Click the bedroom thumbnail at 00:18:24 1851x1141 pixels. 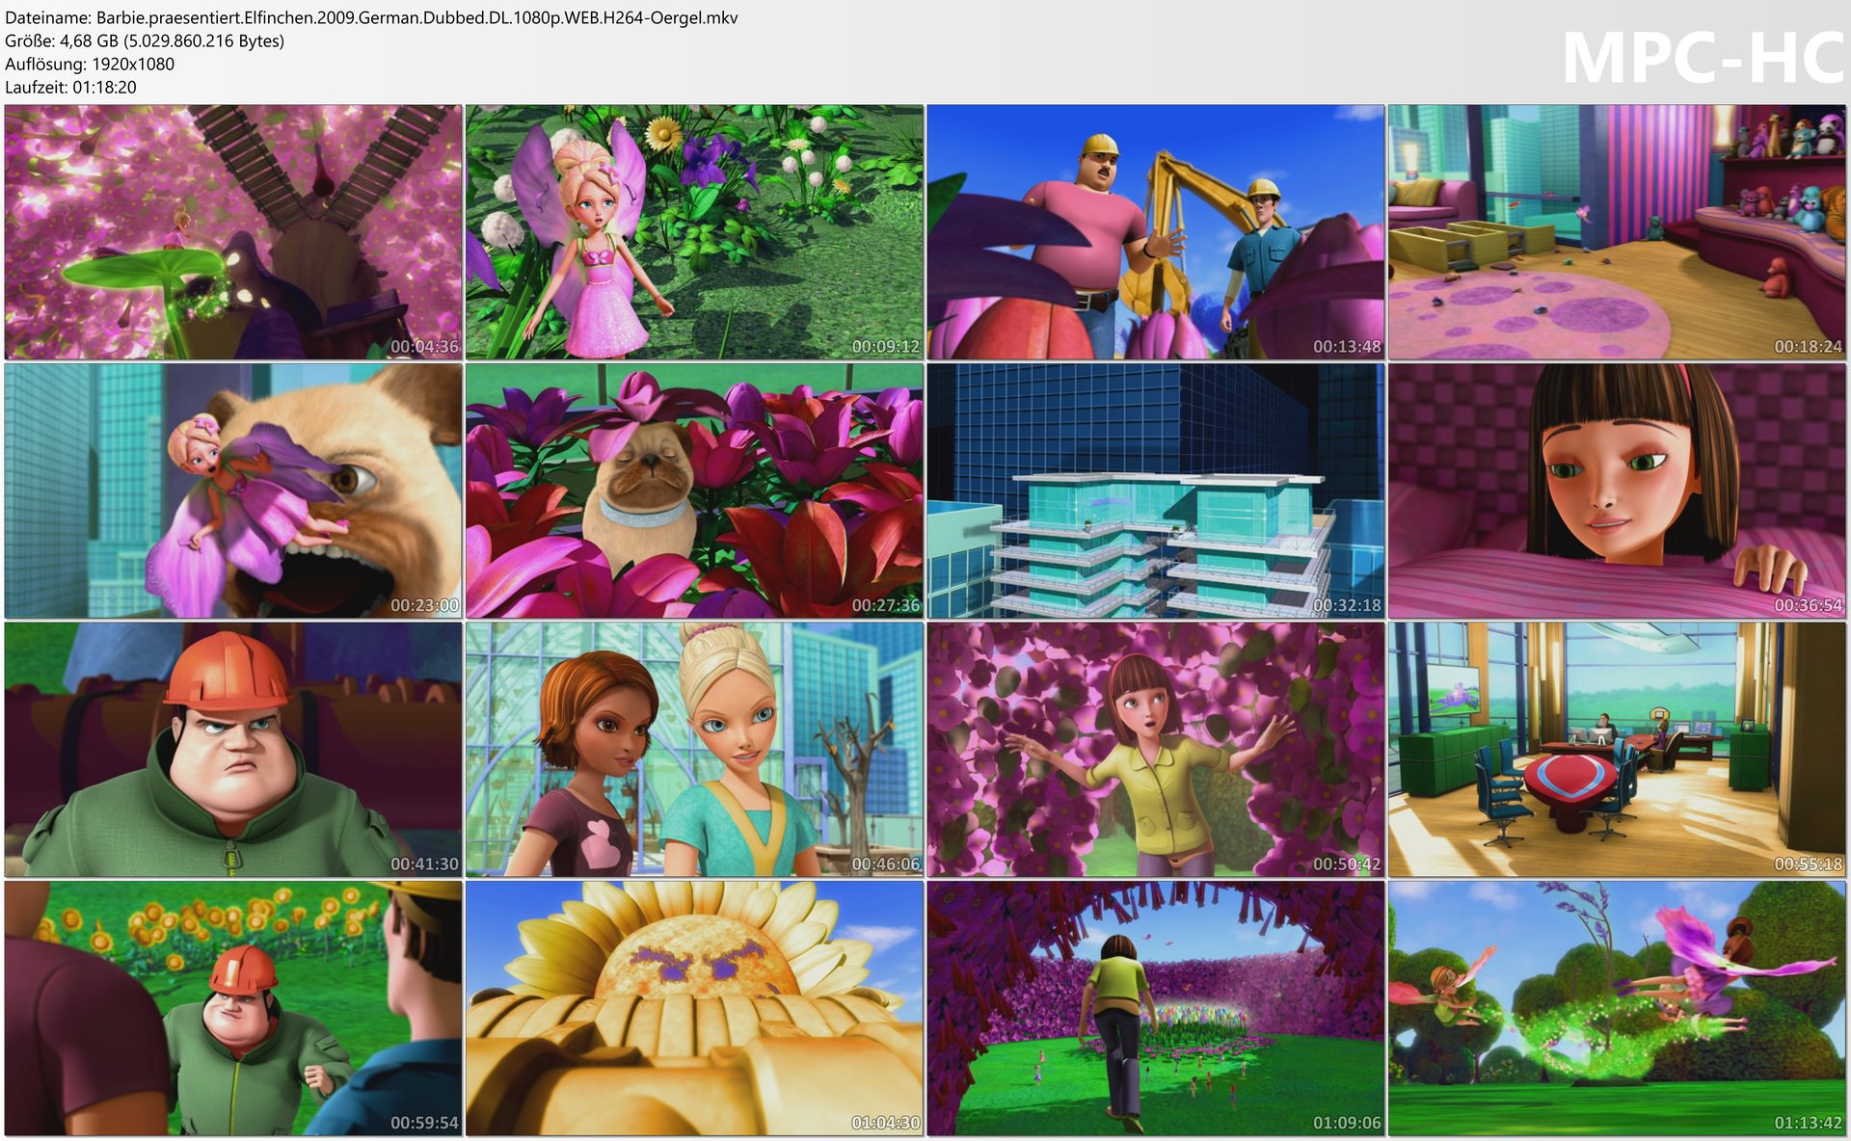tap(1617, 232)
